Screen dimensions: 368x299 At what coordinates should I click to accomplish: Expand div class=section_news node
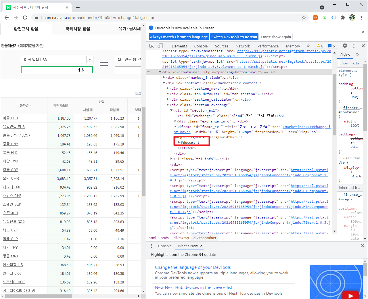pos(168,89)
